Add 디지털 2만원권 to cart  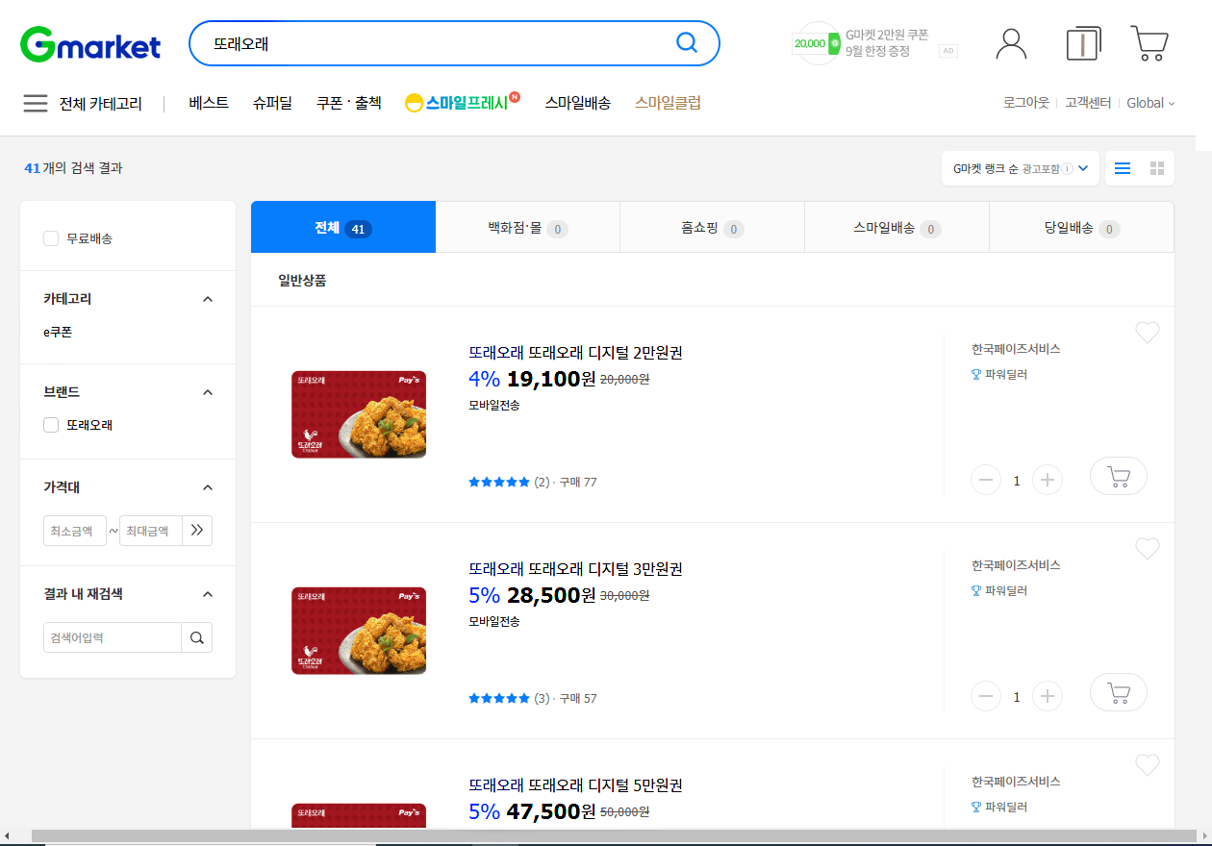(x=1119, y=476)
